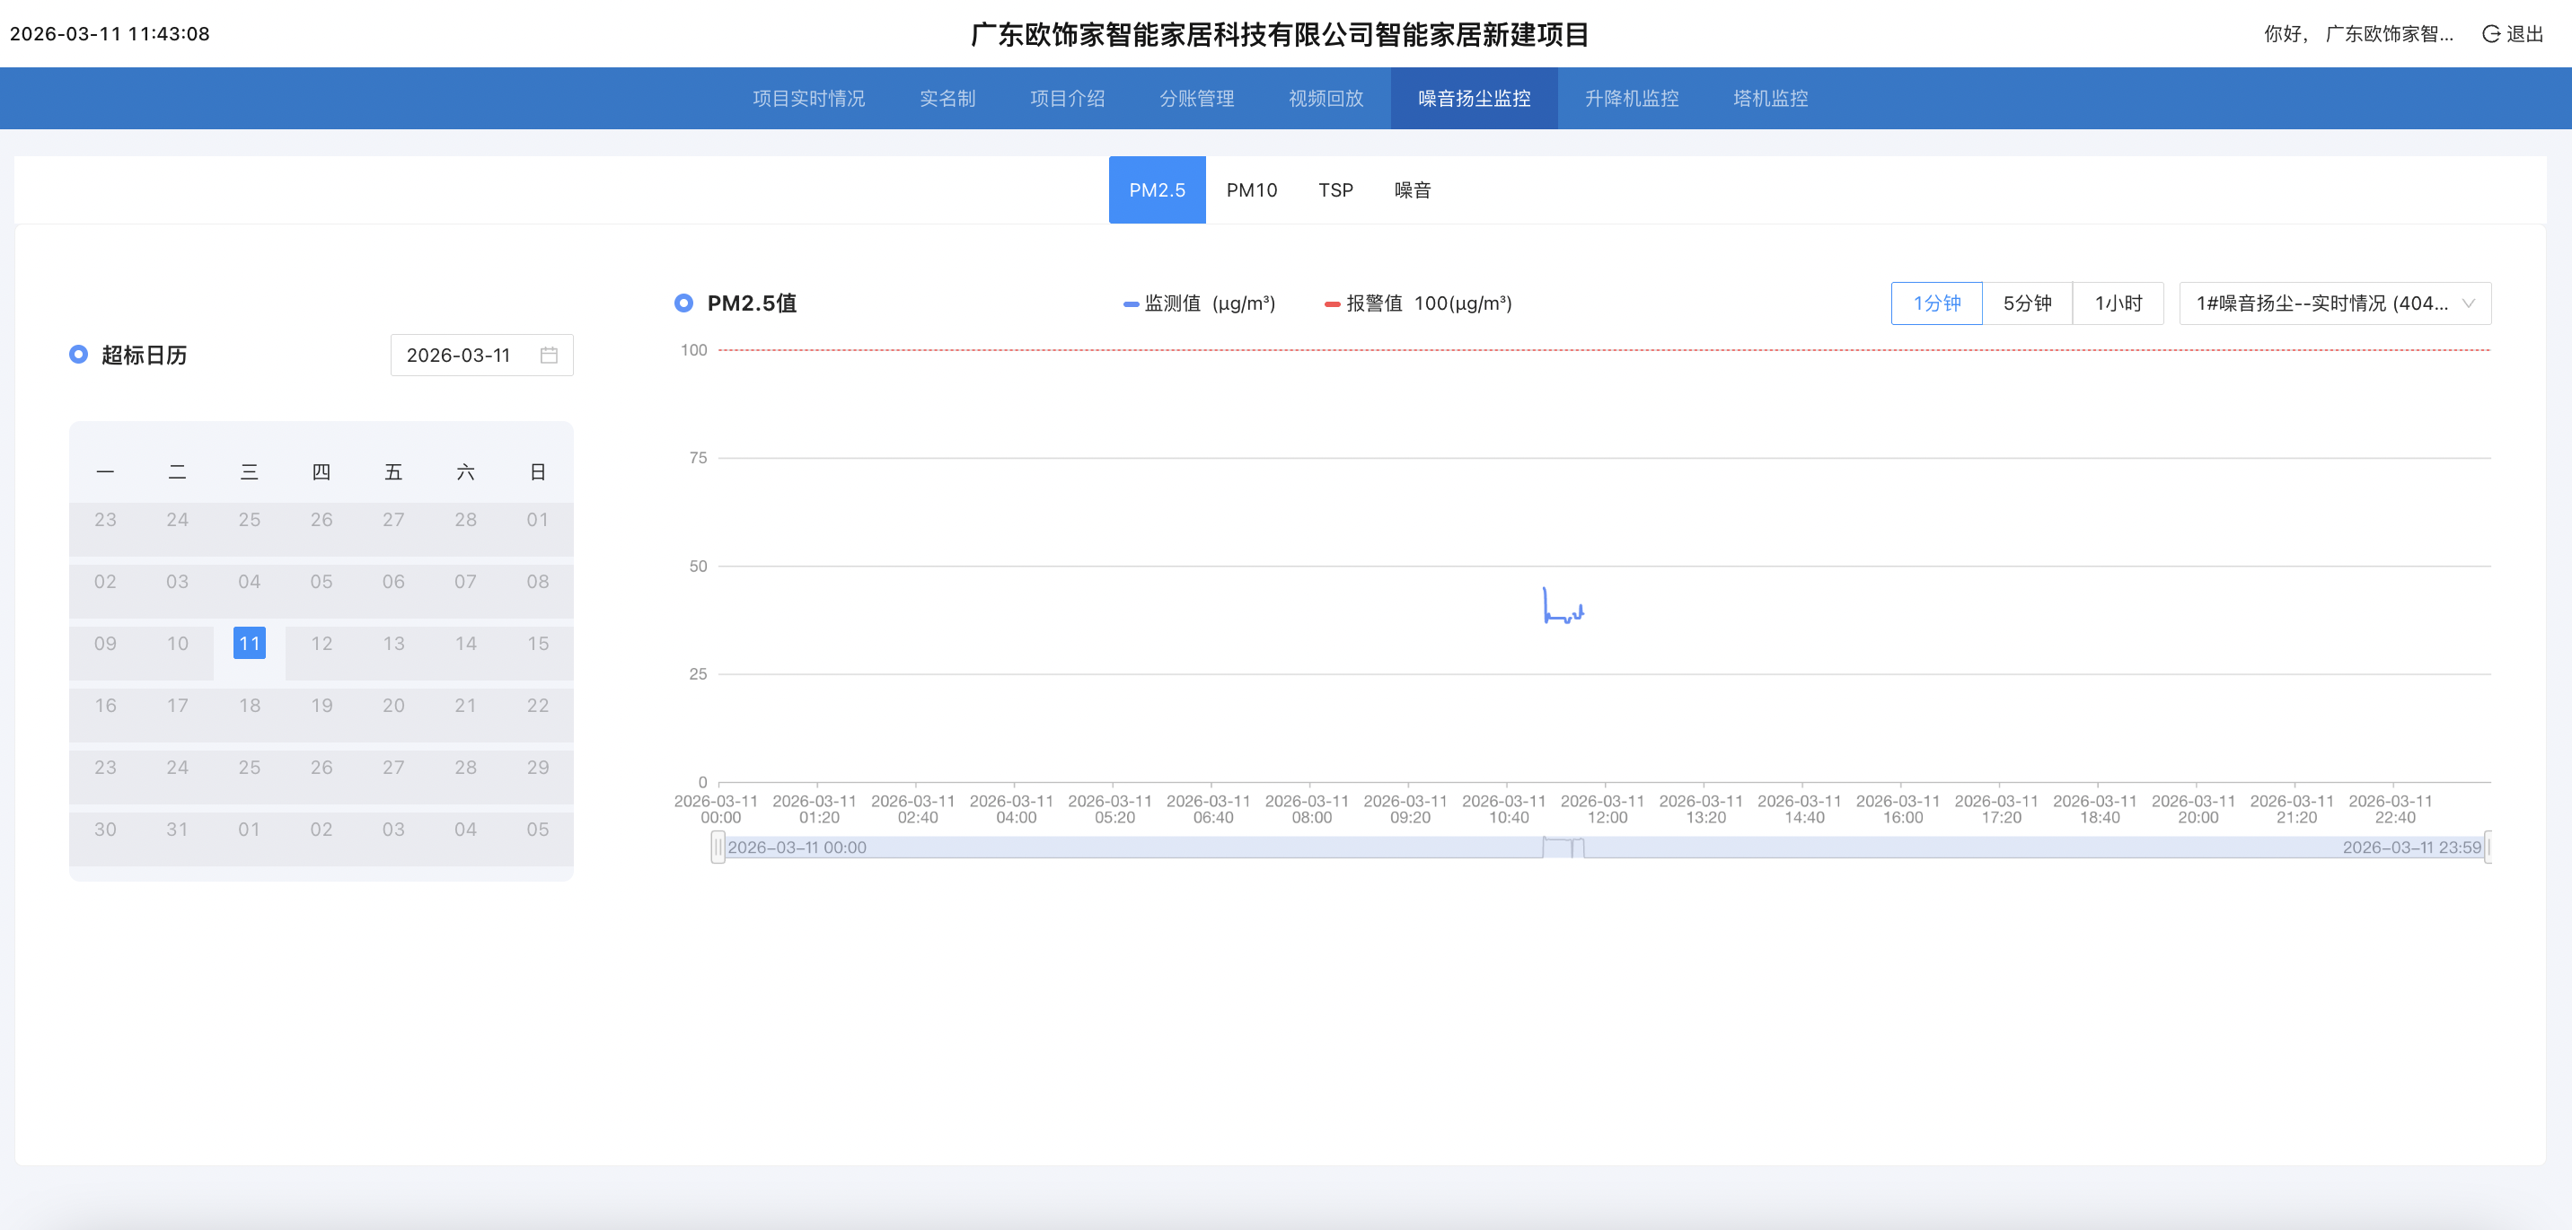Click the 退出 logout link
Image resolution: width=2572 pixels, height=1230 pixels.
click(2524, 34)
